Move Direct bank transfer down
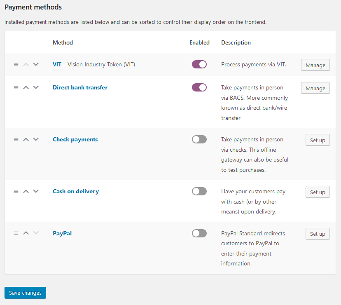The width and height of the screenshot is (341, 305). click(x=36, y=87)
